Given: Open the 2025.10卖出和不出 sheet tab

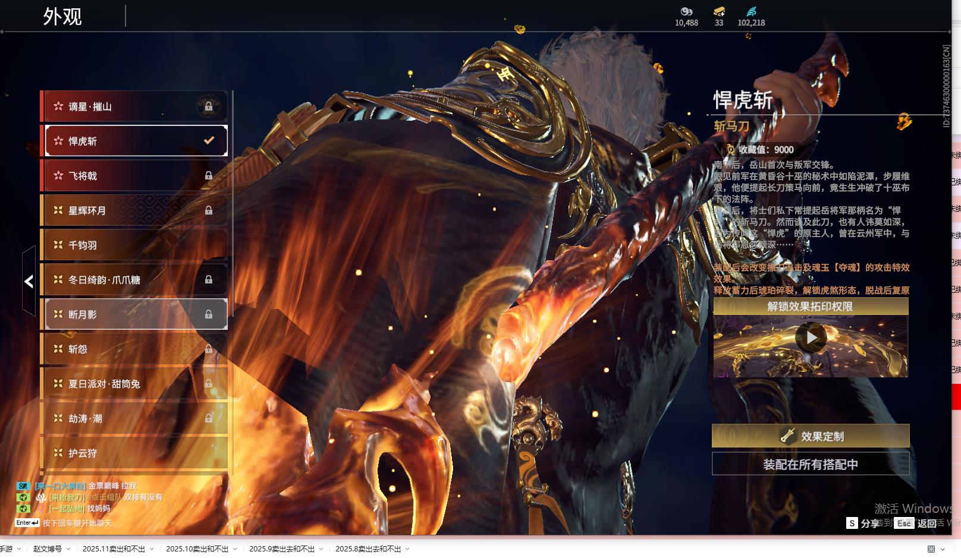Looking at the screenshot, I should click(x=197, y=549).
